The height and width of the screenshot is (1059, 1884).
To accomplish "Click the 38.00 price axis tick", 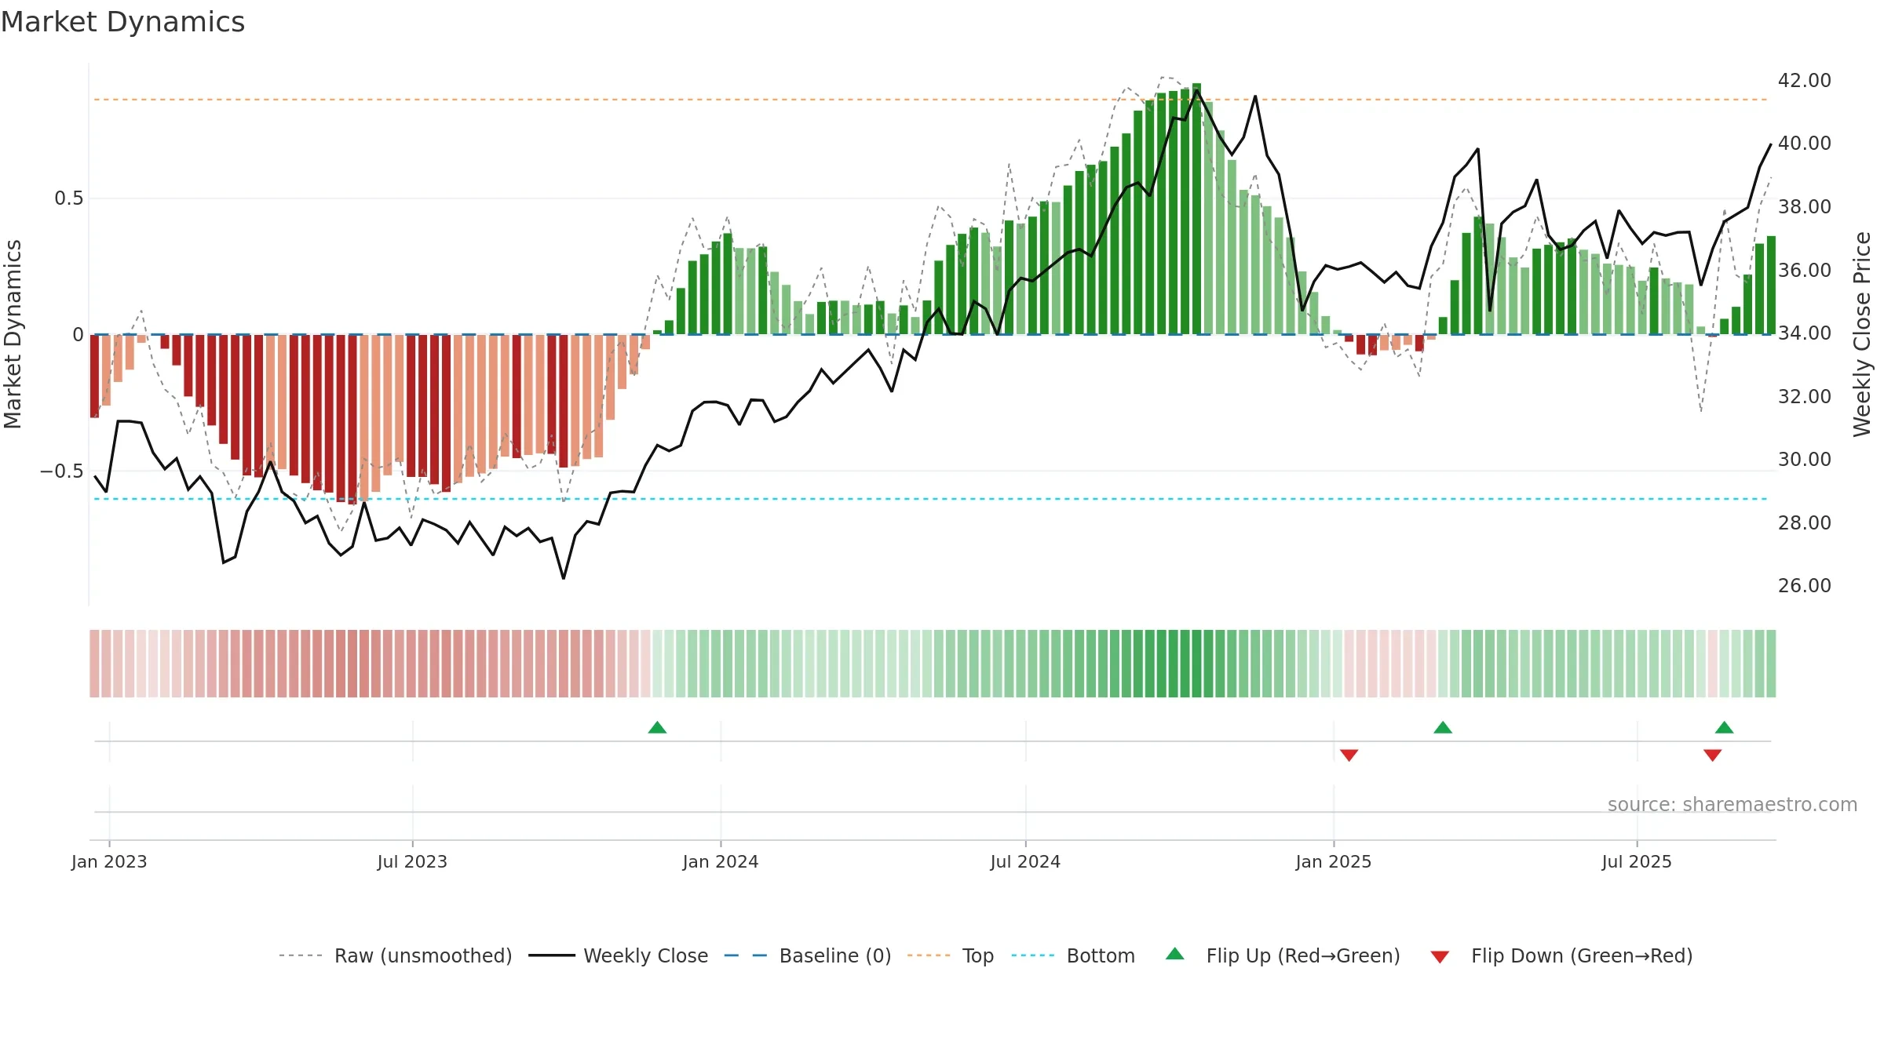I will coord(1805,206).
